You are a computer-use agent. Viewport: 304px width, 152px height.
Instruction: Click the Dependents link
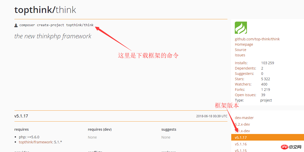[x=245, y=68]
